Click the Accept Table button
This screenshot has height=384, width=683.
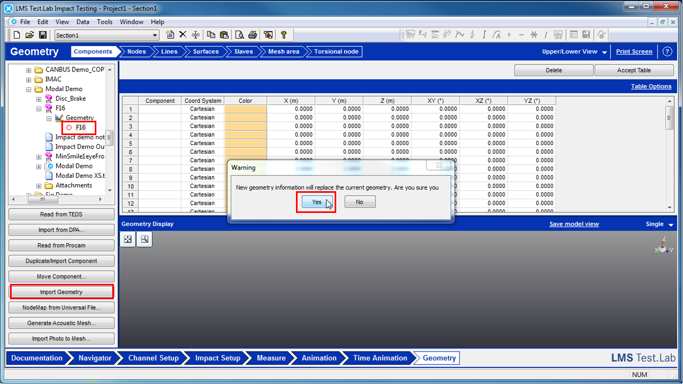coord(634,70)
